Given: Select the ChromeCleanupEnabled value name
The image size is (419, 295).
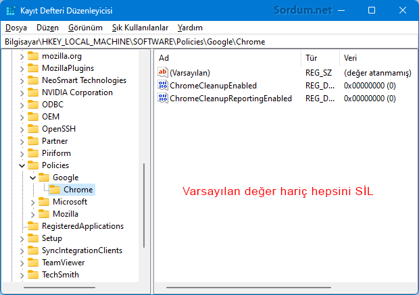Looking at the screenshot, I should (214, 86).
